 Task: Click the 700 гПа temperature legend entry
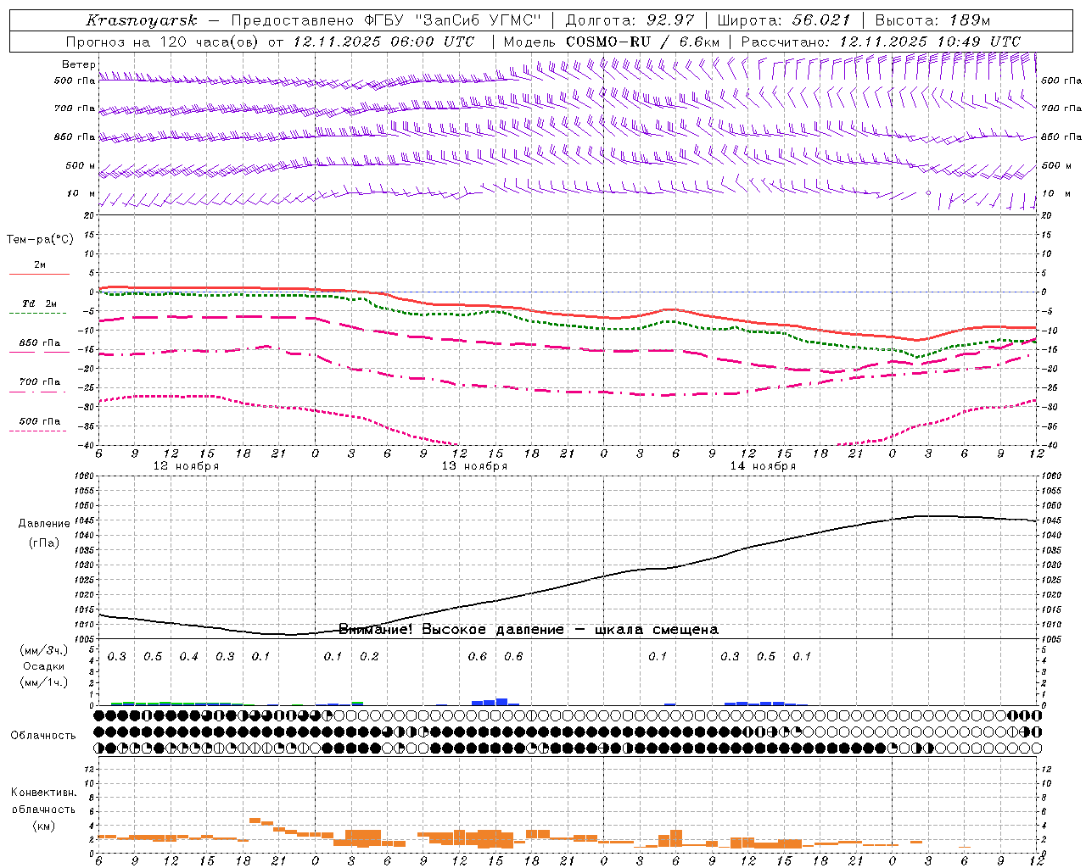(39, 383)
